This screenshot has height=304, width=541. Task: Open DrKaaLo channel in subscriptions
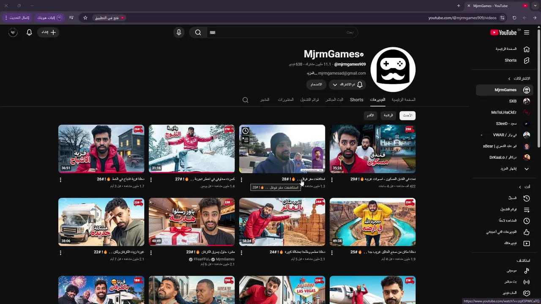point(505,157)
